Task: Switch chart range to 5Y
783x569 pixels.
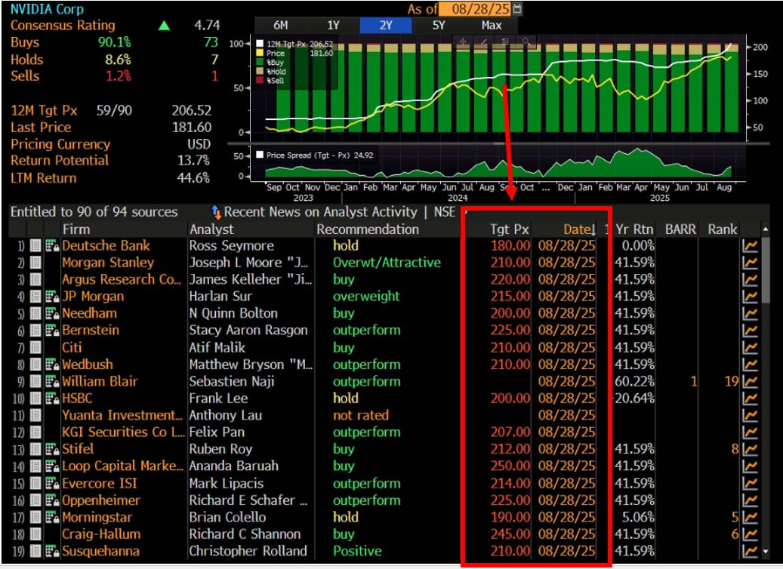Action: 439,26
